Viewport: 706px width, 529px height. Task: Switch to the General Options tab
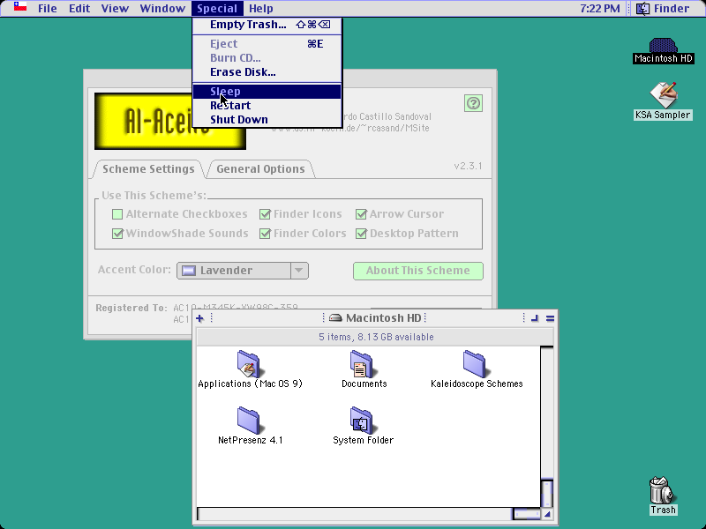[260, 169]
